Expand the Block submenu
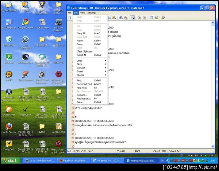 click(x=91, y=64)
